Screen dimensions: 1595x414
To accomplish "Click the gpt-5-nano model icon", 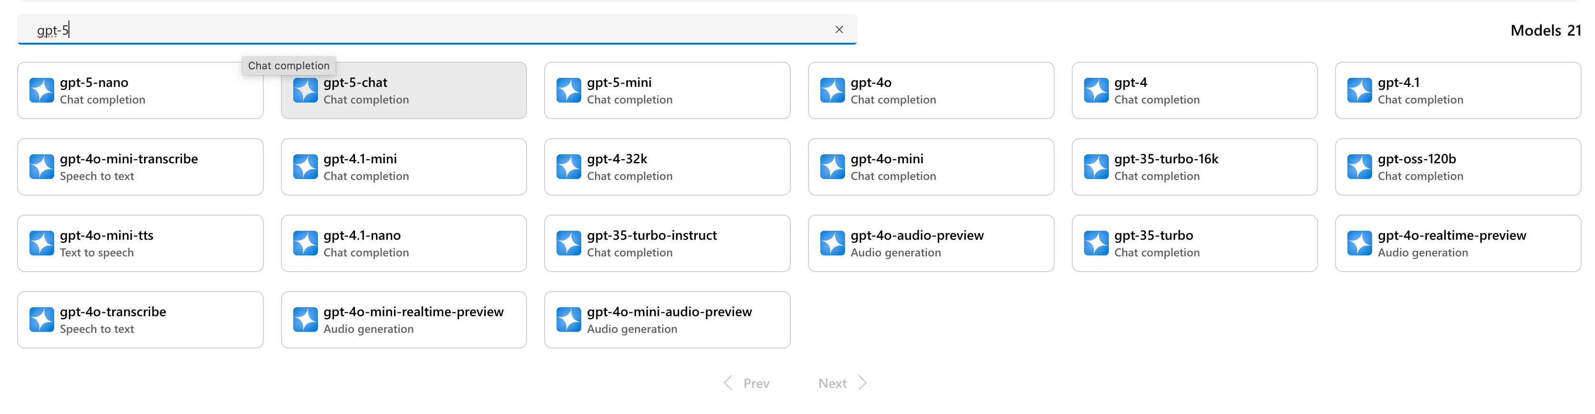I will tap(42, 90).
